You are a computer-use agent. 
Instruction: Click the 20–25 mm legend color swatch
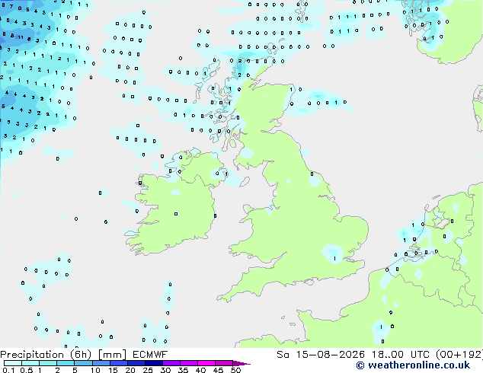(136, 363)
